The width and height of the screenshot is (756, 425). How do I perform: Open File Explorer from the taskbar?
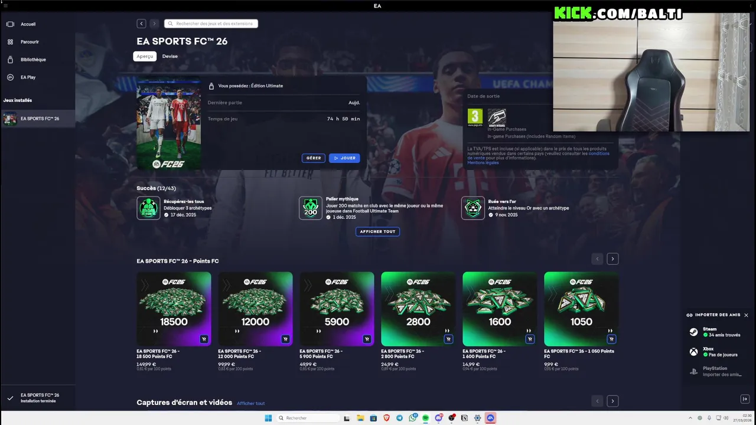(x=360, y=418)
